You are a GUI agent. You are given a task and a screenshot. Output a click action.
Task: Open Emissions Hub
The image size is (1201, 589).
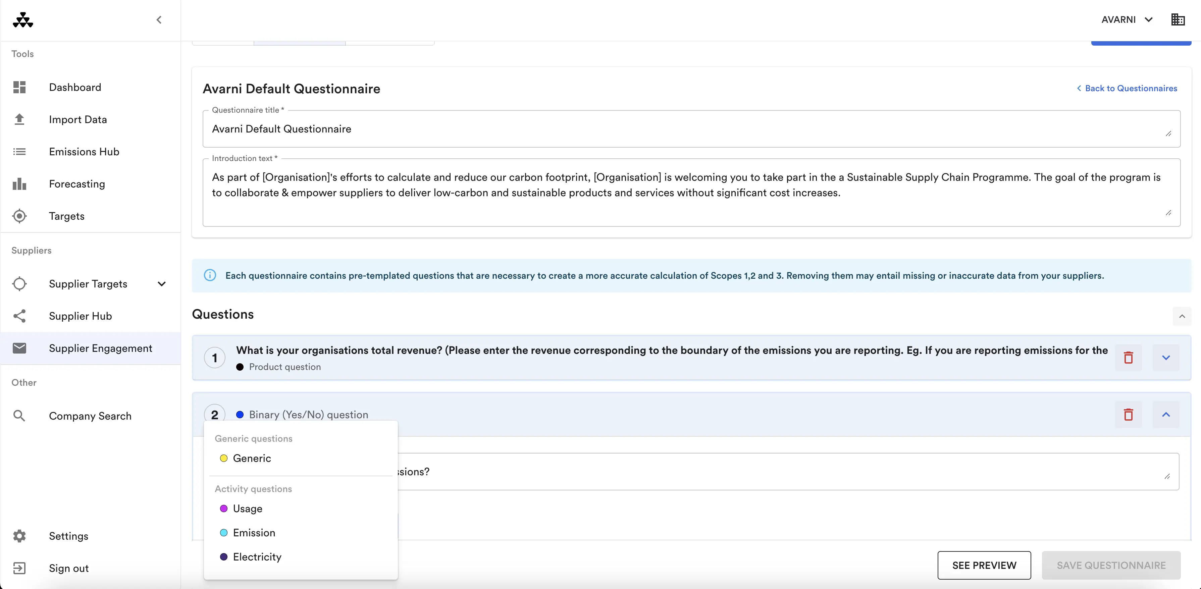91,152
